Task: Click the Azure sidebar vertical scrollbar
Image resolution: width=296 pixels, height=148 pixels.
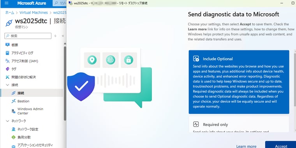Action: [x=65, y=83]
